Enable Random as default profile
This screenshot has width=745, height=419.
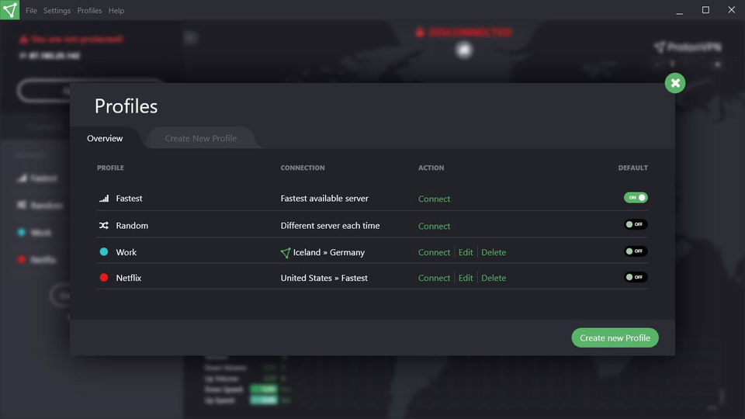point(636,225)
